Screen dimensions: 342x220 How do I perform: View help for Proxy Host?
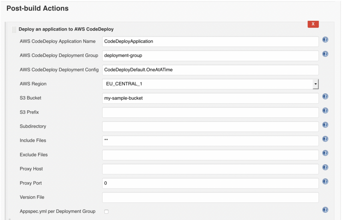coord(325,167)
